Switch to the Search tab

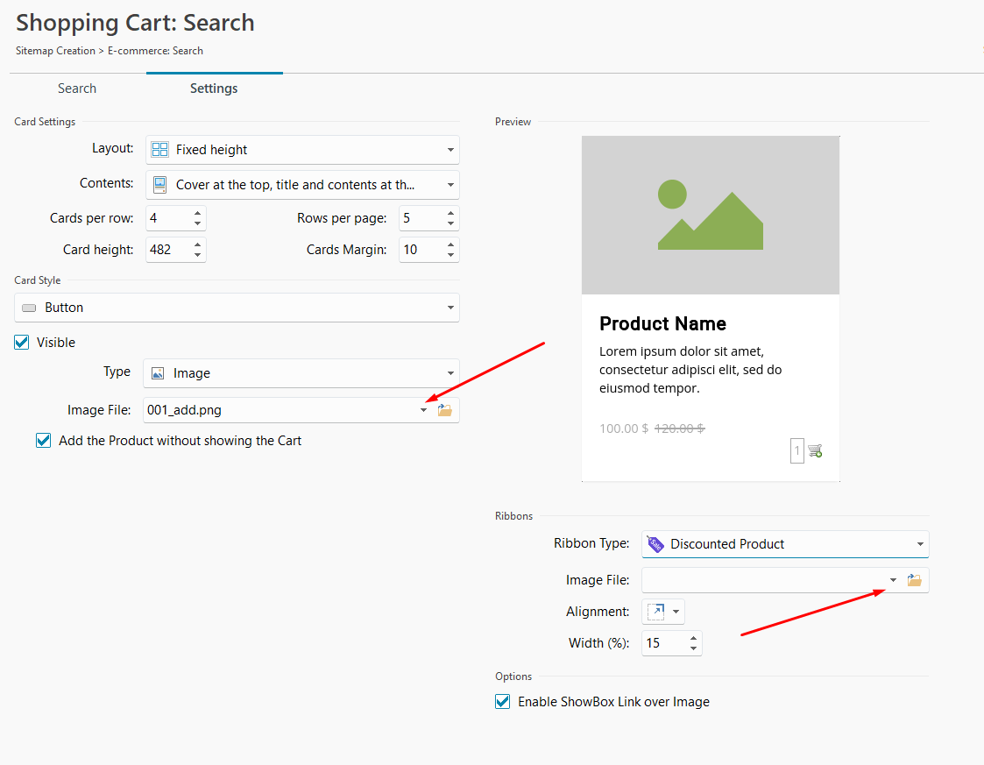pyautogui.click(x=77, y=89)
